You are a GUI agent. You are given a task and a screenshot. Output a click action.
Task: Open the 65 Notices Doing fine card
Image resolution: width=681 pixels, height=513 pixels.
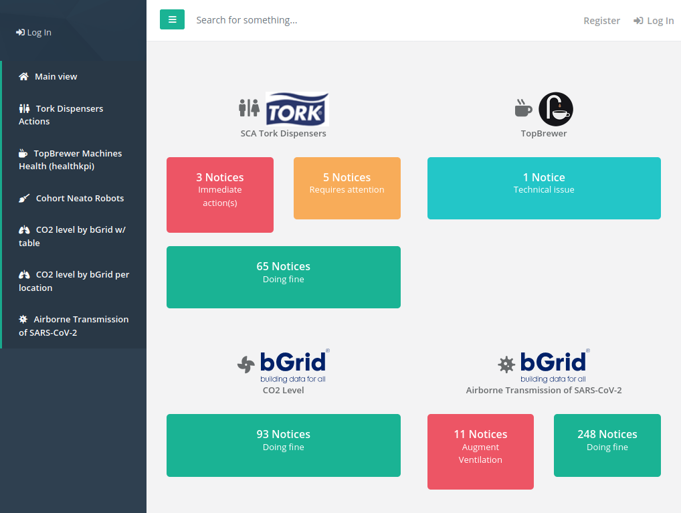(x=284, y=277)
